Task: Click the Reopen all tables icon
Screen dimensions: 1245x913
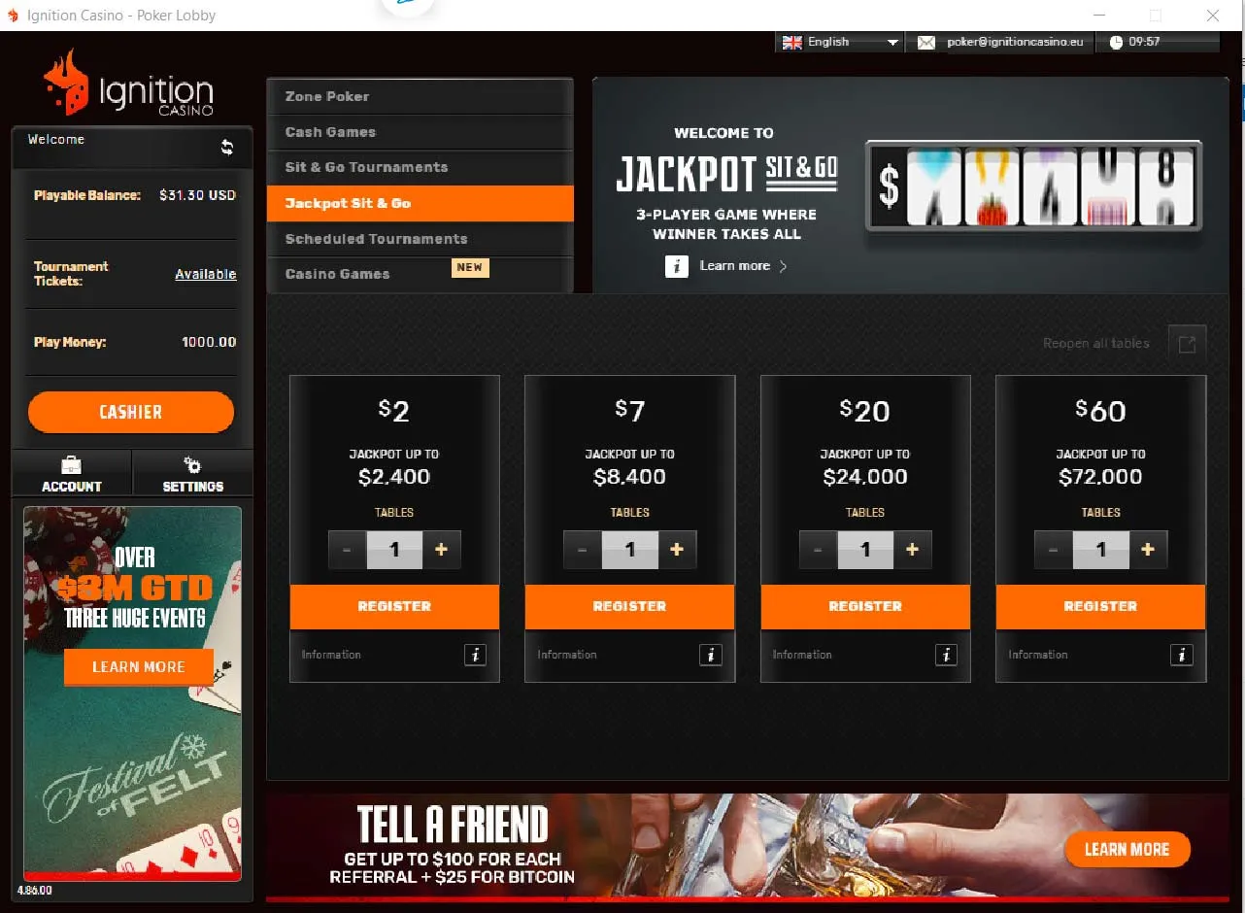Action: coord(1187,344)
